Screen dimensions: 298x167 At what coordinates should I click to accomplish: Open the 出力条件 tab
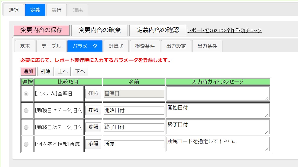coord(207,46)
